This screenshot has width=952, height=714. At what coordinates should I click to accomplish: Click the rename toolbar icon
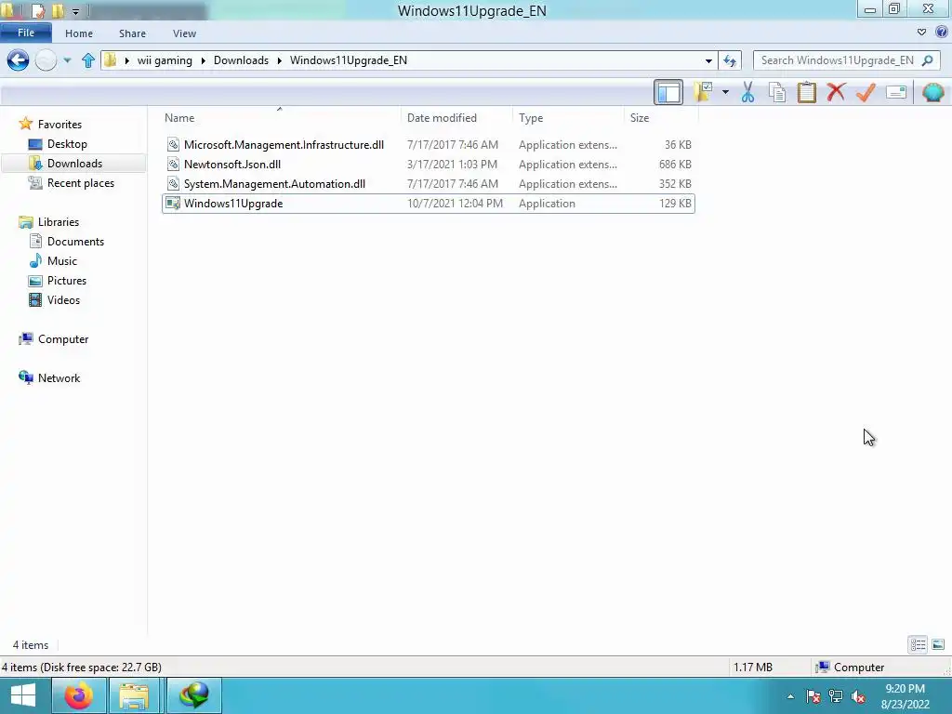pos(896,92)
